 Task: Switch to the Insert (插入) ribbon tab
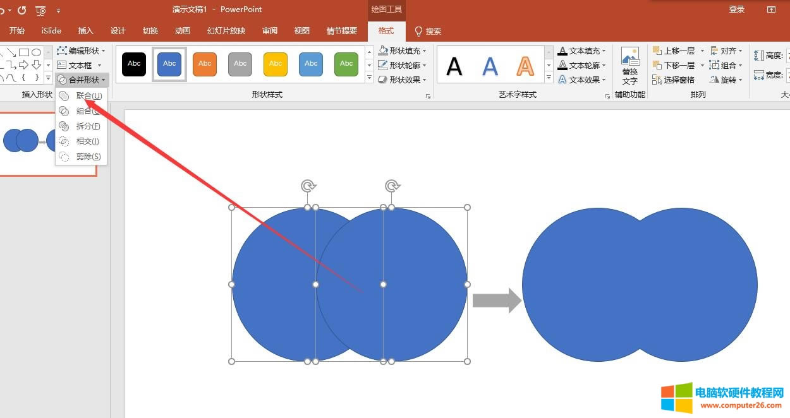(86, 30)
